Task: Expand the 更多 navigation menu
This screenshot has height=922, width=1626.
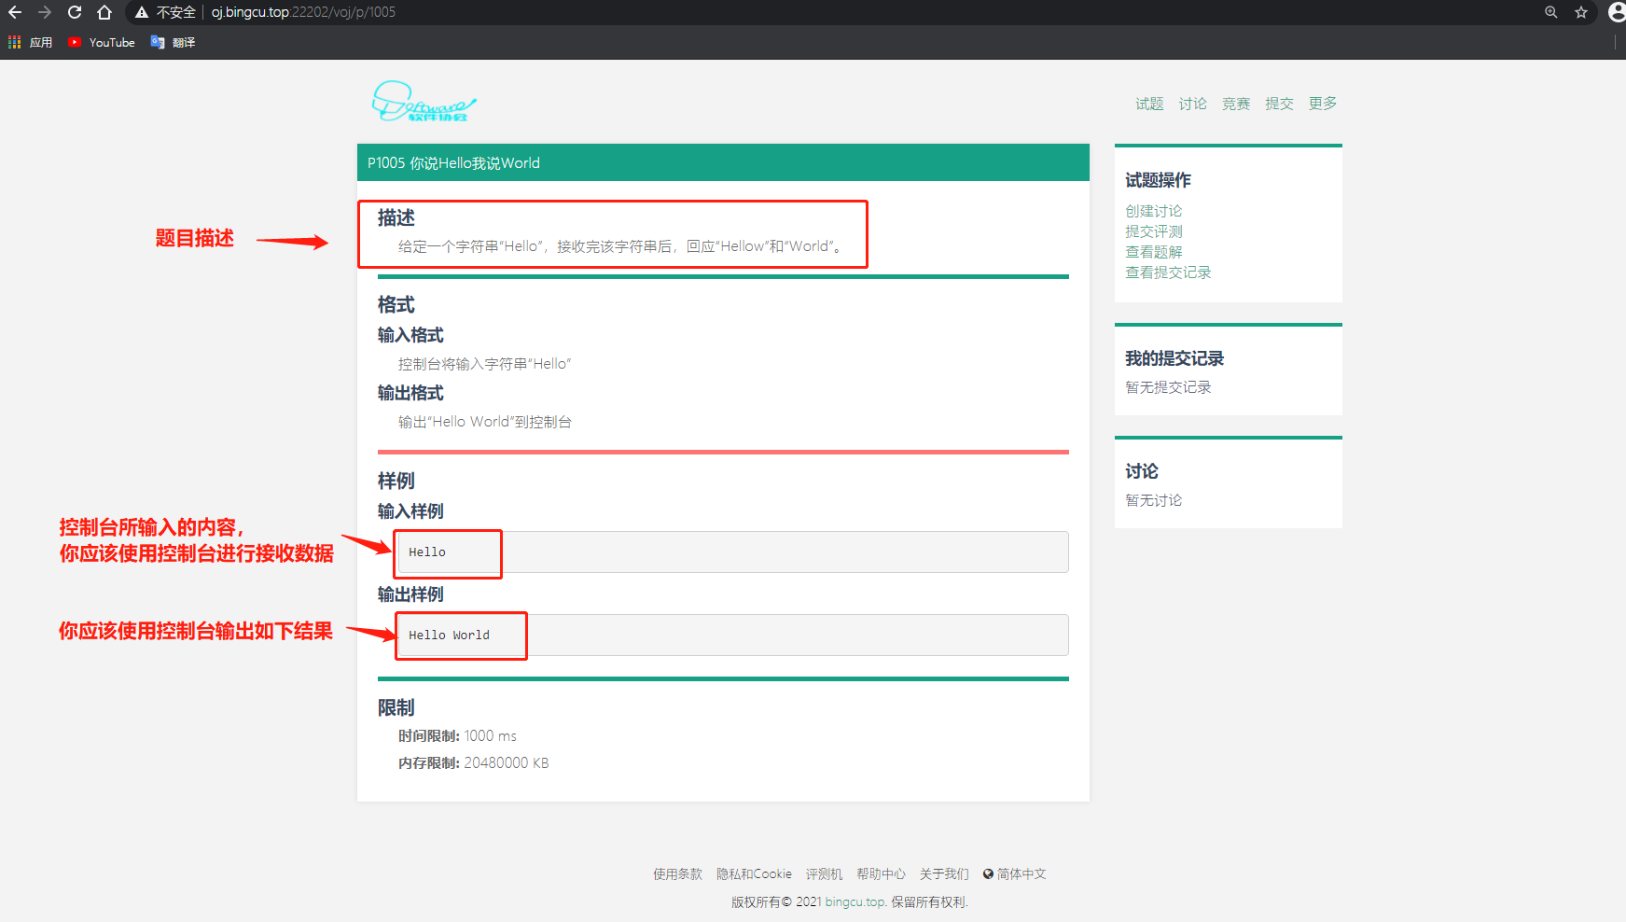Action: (1323, 104)
